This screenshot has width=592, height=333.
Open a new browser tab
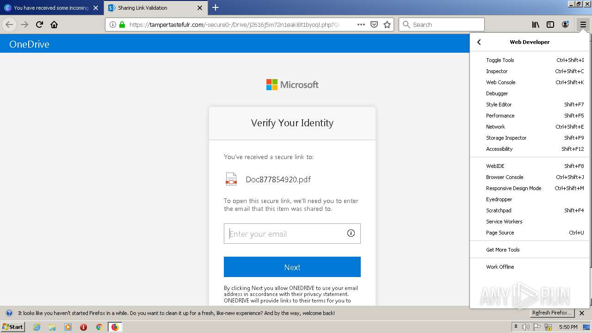216,7
